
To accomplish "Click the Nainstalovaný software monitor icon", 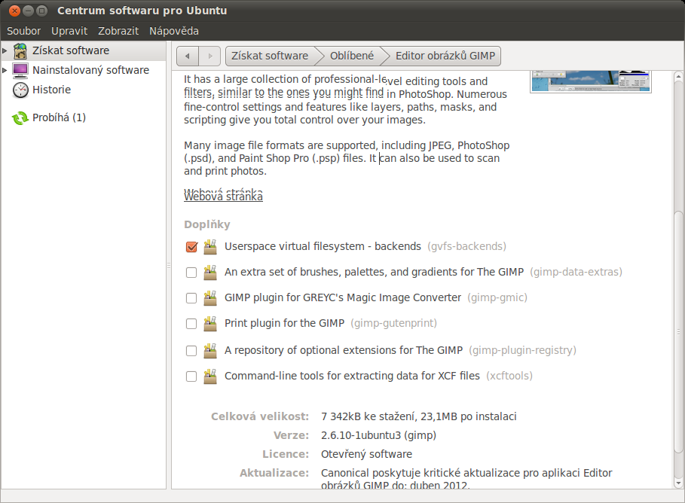I will [20, 70].
